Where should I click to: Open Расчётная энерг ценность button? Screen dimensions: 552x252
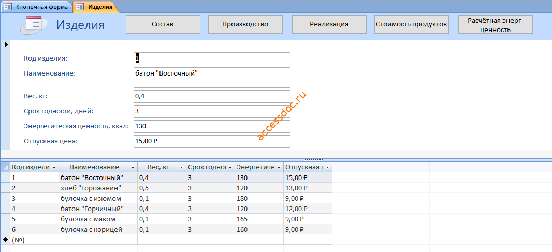[496, 25]
